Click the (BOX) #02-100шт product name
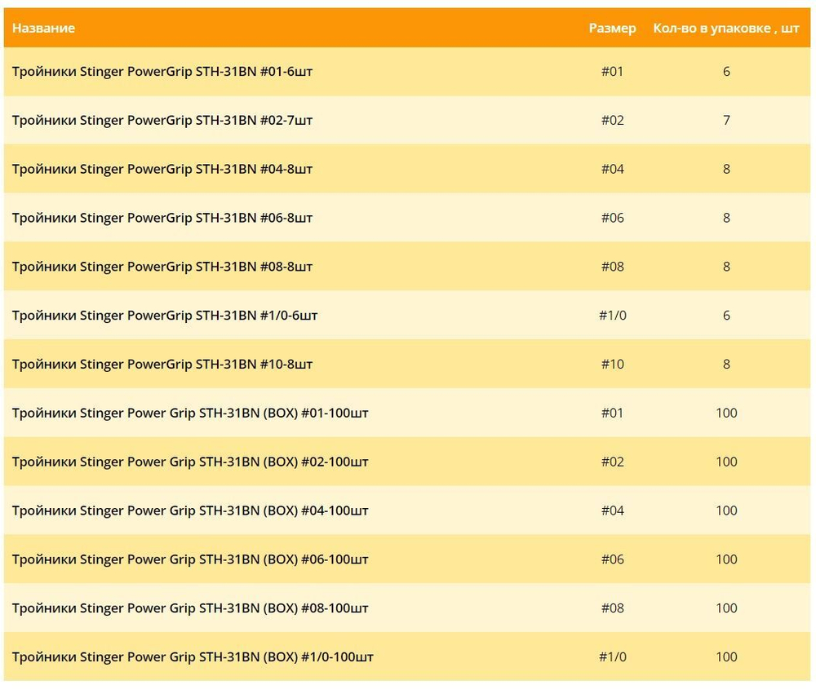Image resolution: width=816 pixels, height=694 pixels. pyautogui.click(x=190, y=462)
